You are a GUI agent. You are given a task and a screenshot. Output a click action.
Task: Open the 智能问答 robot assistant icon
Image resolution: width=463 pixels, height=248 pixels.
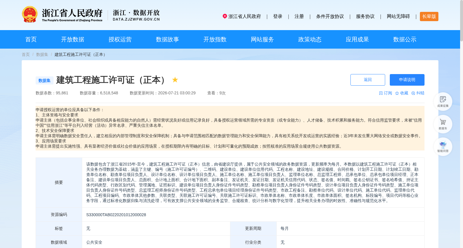coord(443,147)
